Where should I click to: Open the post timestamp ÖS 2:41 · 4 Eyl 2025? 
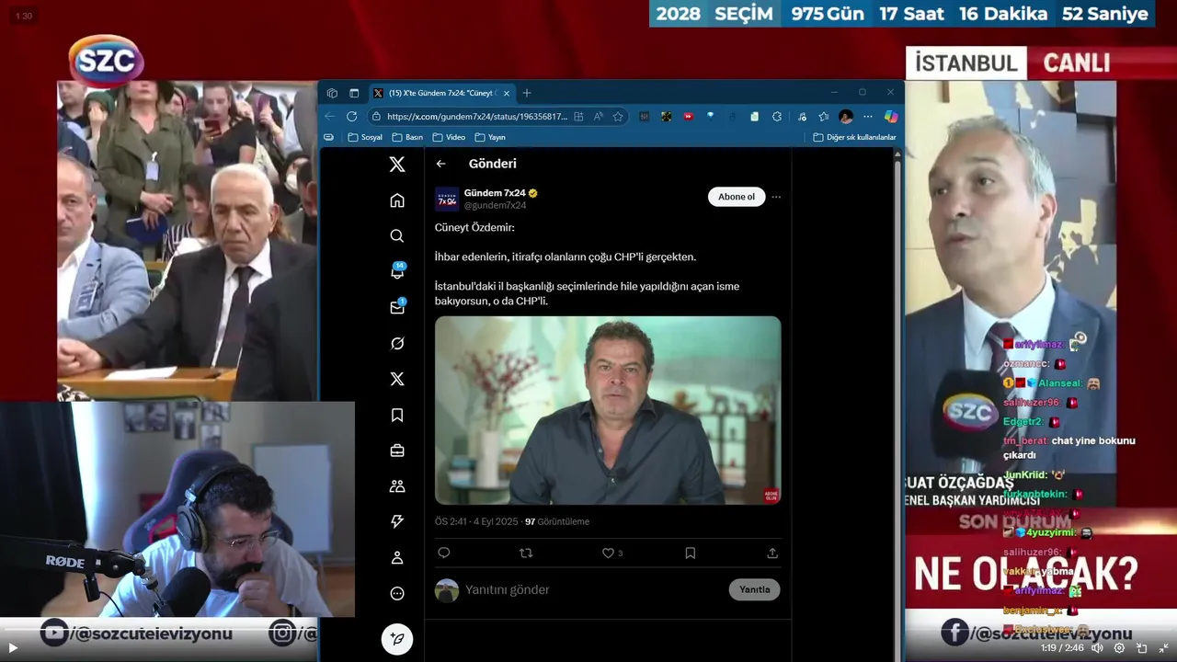click(476, 521)
